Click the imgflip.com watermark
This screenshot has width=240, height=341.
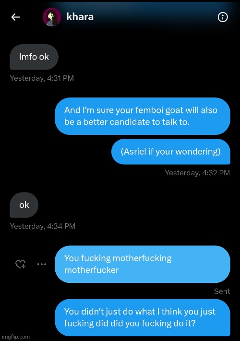16,337
